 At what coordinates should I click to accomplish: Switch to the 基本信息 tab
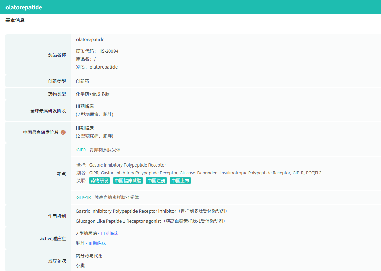pyautogui.click(x=15, y=20)
